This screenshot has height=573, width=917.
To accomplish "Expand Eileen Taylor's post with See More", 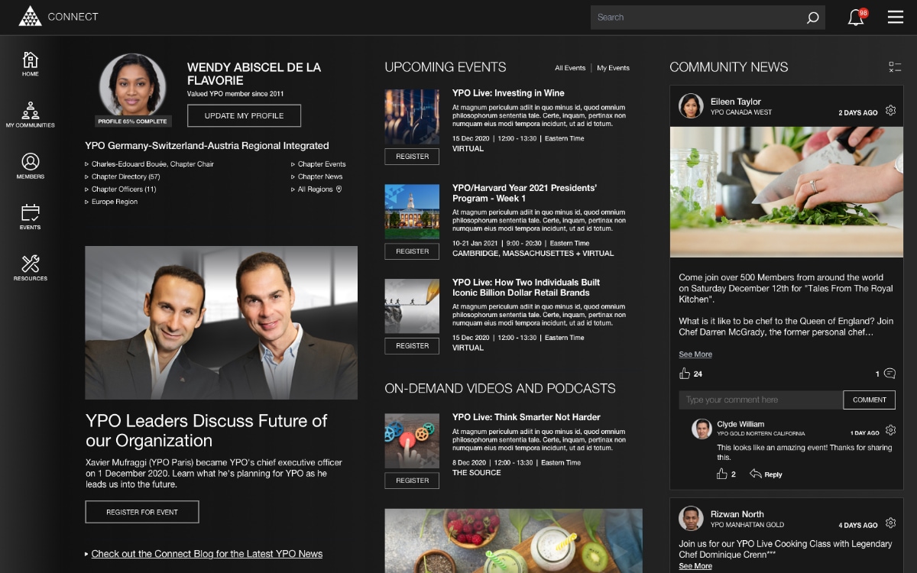I will pos(695,354).
